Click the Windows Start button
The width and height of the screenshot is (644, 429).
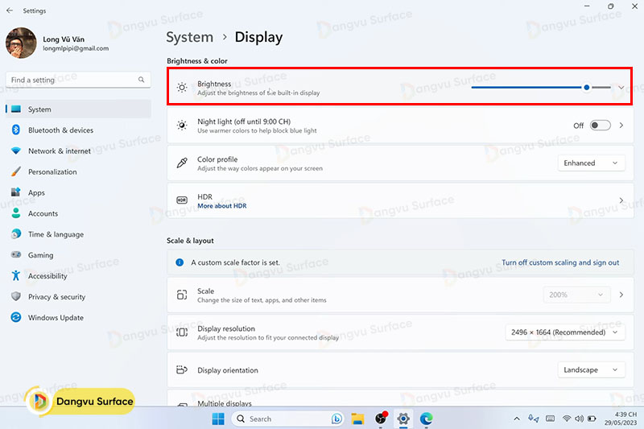click(x=218, y=419)
